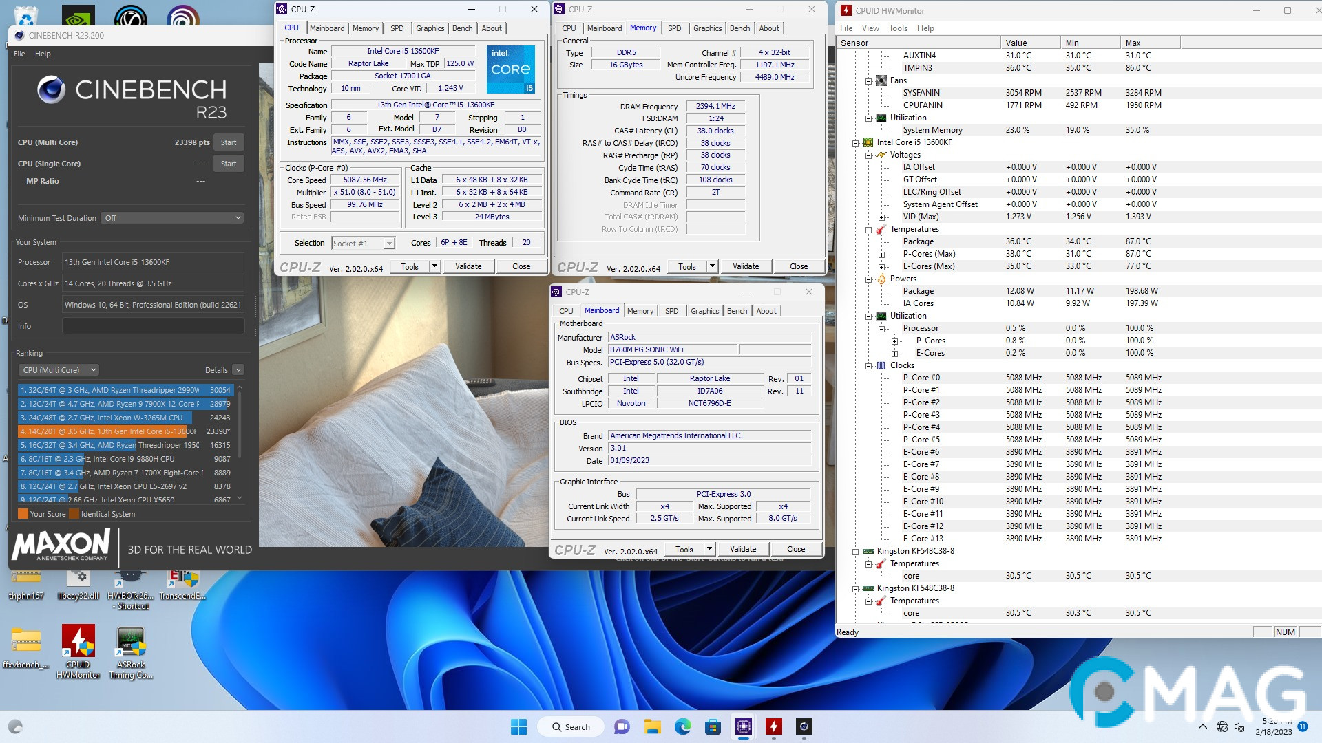Open File Explorer from the taskbar
Screen dimensions: 1322x743
[652, 726]
